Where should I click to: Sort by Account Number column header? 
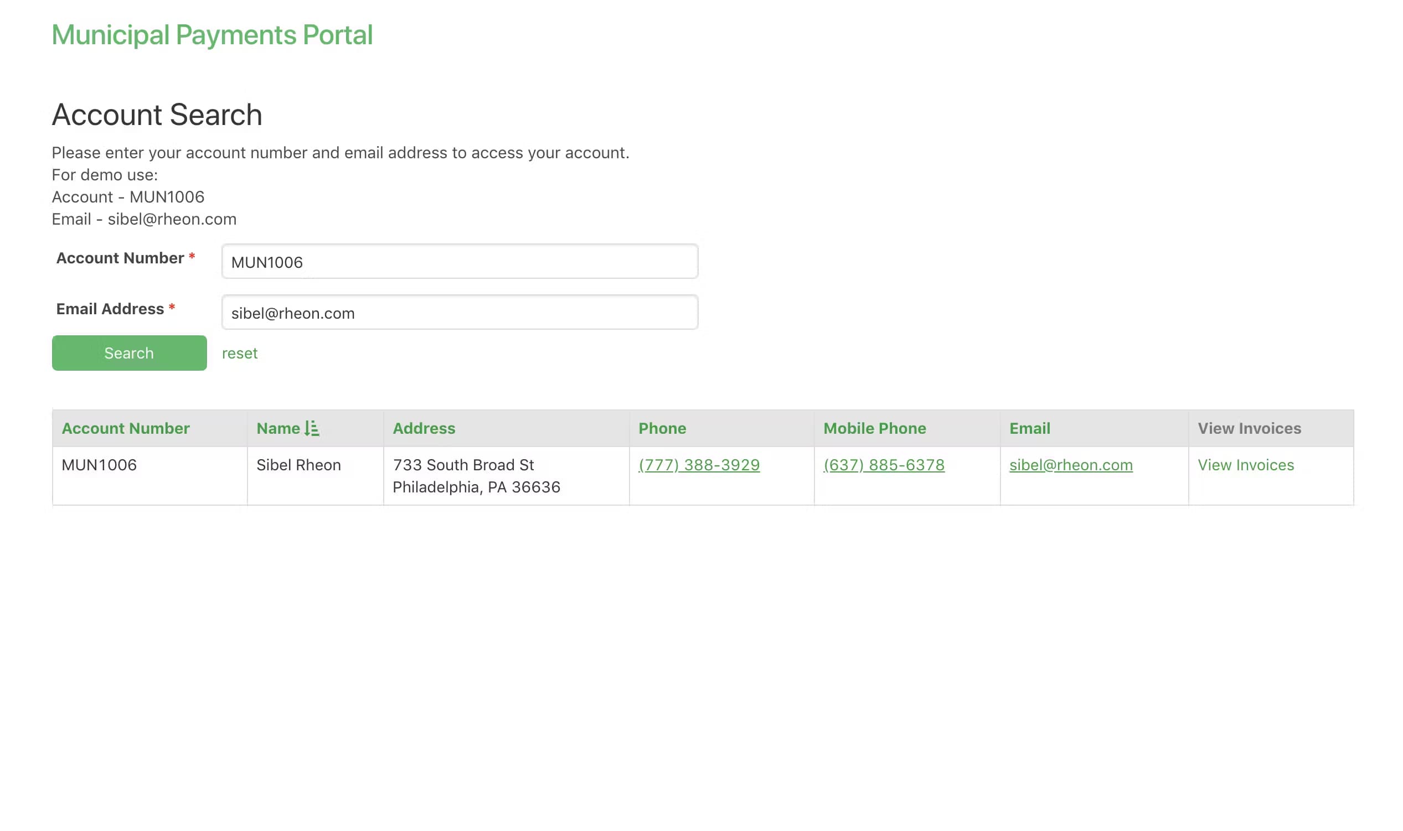(126, 428)
